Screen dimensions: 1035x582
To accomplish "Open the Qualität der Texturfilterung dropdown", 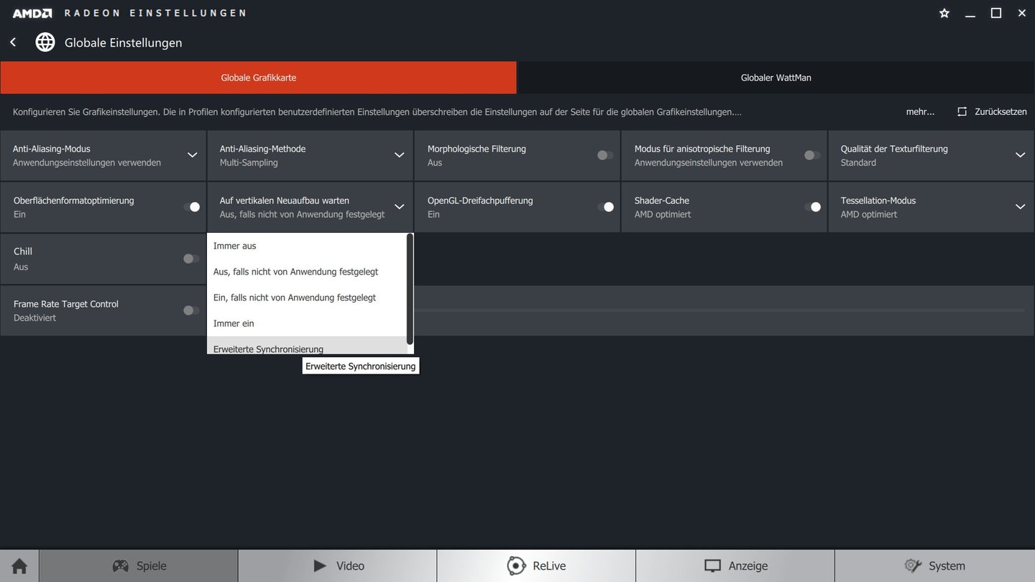I will (x=1020, y=154).
